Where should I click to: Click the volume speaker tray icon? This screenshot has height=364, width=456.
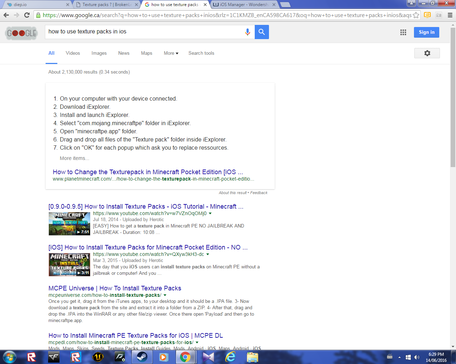[417, 357]
